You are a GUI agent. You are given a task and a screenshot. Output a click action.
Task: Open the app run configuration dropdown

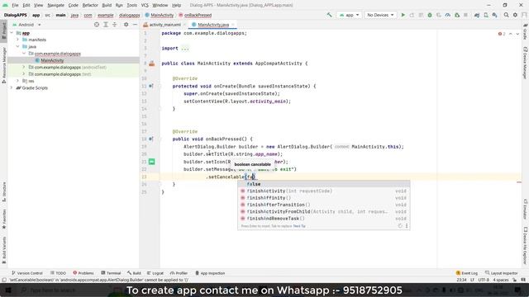coord(349,15)
